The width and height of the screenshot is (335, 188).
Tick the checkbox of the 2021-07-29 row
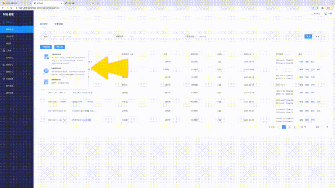(43, 120)
